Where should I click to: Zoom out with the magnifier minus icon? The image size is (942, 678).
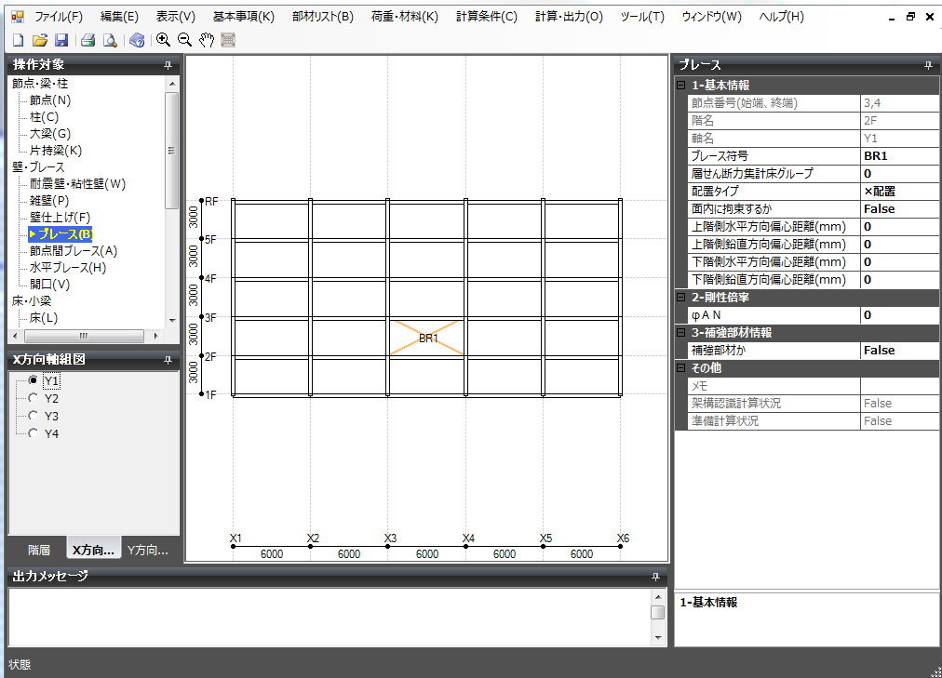pyautogui.click(x=184, y=40)
